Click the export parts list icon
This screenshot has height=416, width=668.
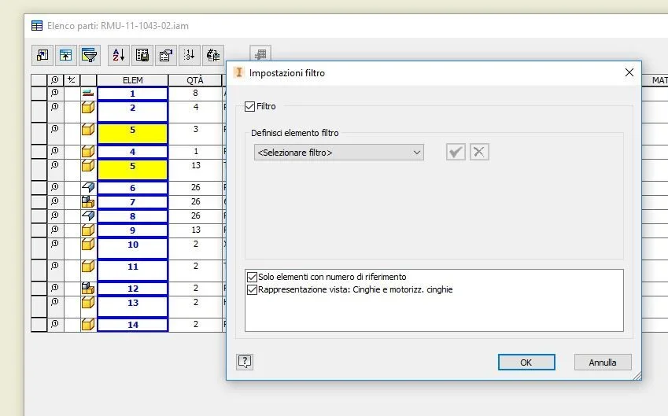pyautogui.click(x=142, y=55)
